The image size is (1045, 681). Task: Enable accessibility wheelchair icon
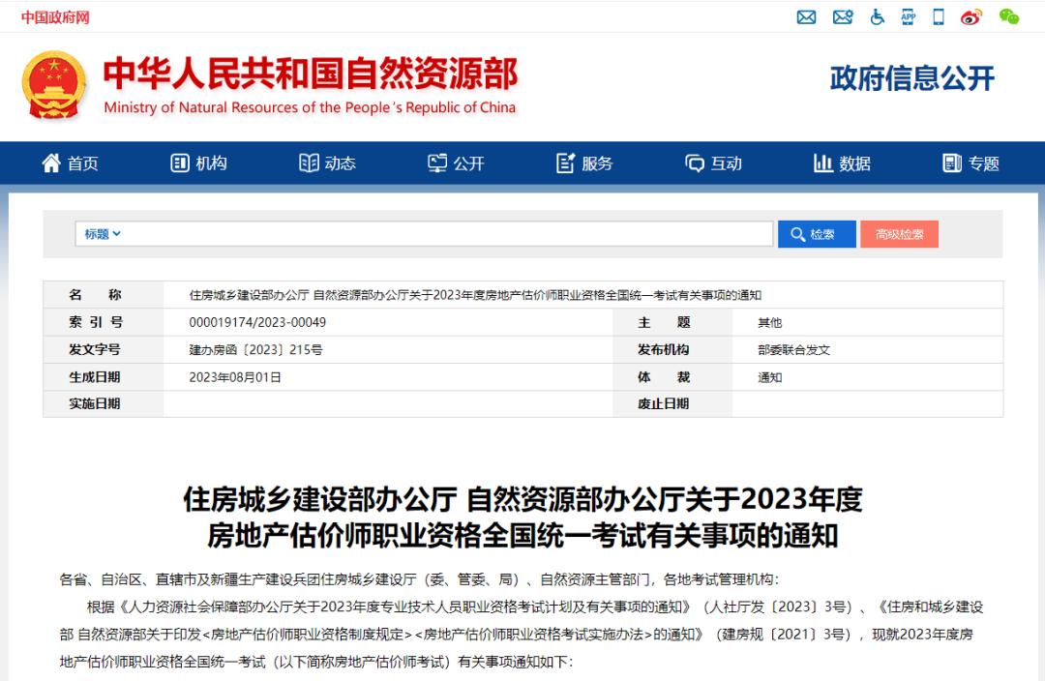(877, 16)
